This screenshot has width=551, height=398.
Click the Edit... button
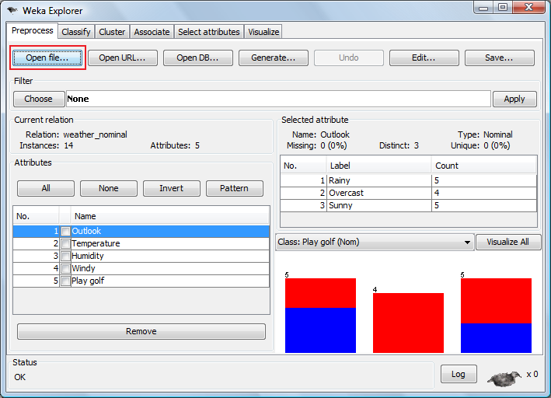[424, 58]
